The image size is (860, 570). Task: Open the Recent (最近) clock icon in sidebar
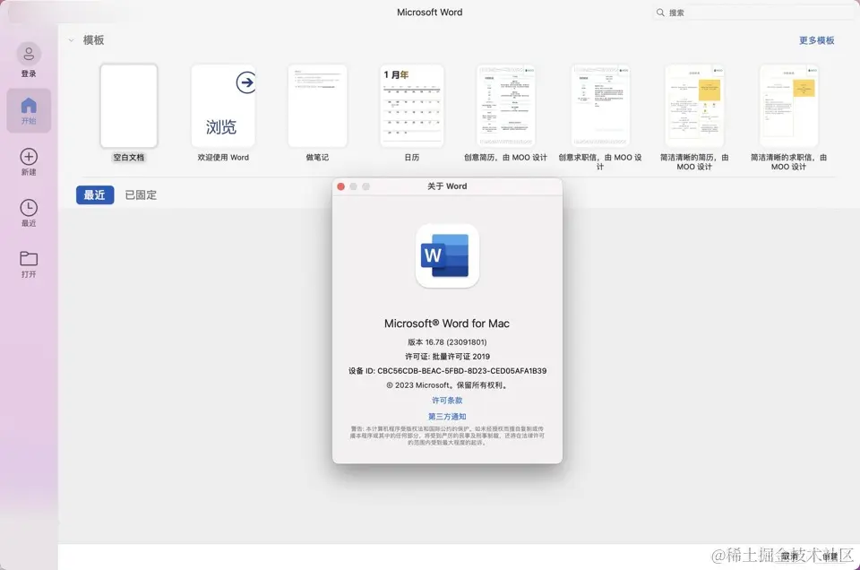[x=29, y=207]
